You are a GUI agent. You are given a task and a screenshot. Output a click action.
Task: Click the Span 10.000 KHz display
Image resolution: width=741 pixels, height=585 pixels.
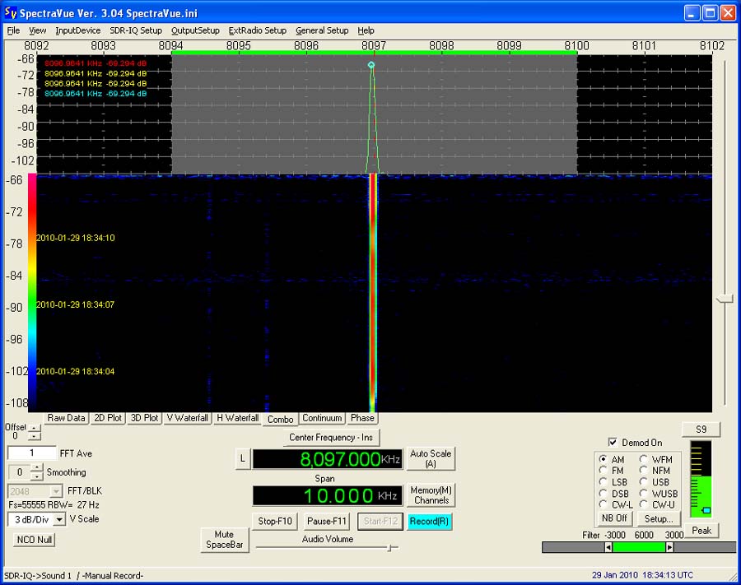[x=328, y=496]
